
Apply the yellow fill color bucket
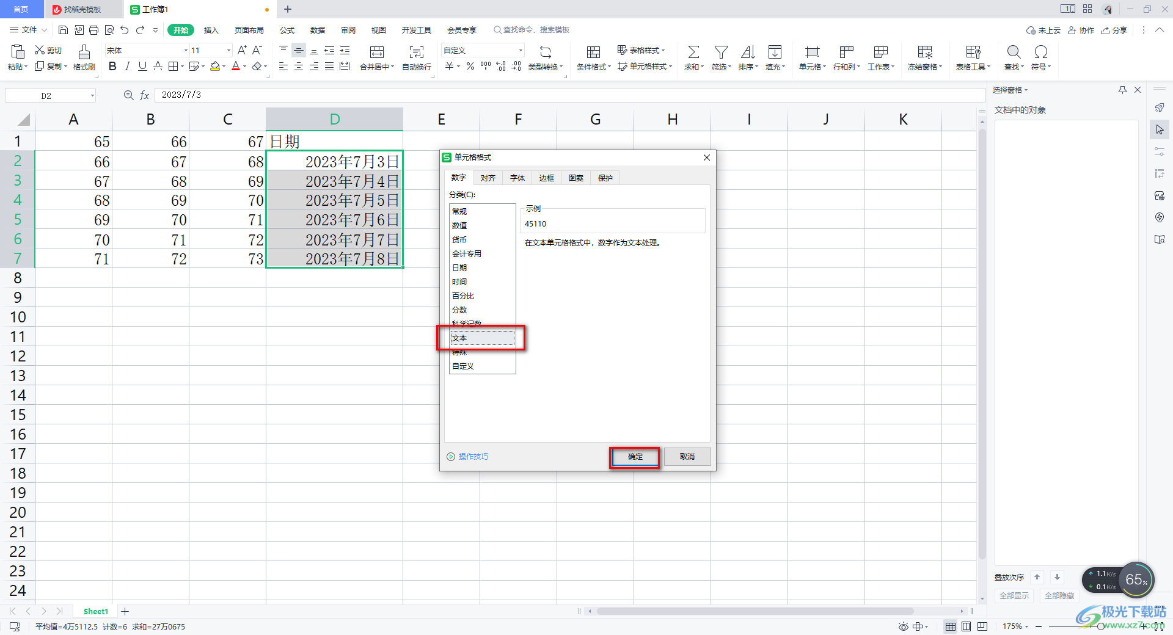215,66
